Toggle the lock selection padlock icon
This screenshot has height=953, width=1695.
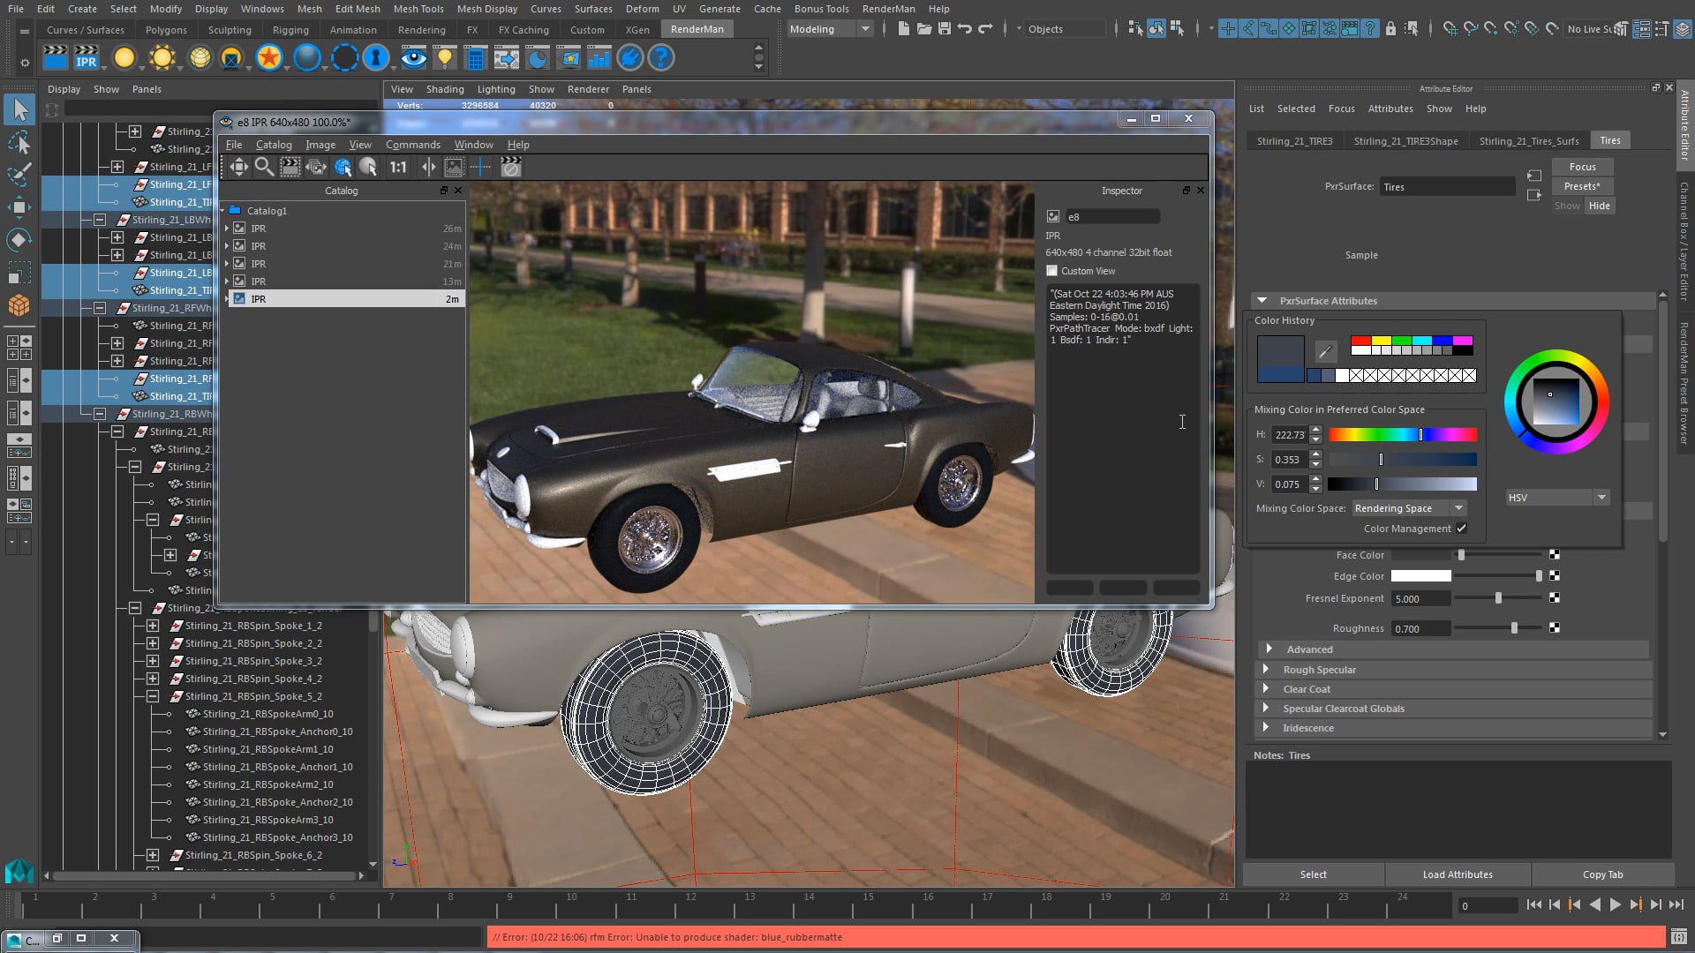[1390, 29]
